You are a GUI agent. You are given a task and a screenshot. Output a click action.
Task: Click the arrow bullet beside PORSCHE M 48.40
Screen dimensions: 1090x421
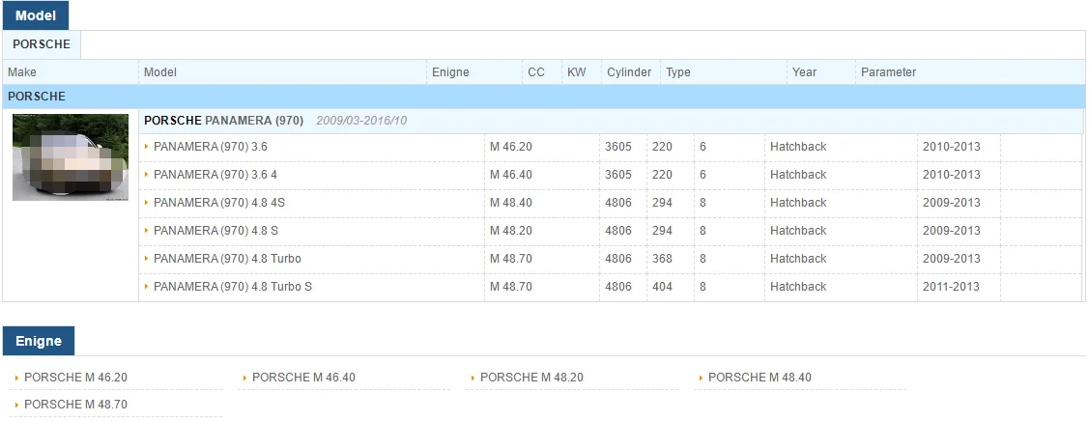click(x=701, y=378)
